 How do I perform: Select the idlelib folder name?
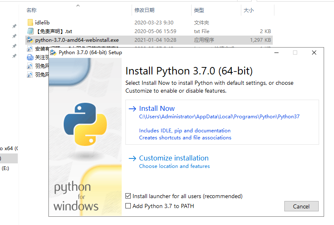point(42,23)
